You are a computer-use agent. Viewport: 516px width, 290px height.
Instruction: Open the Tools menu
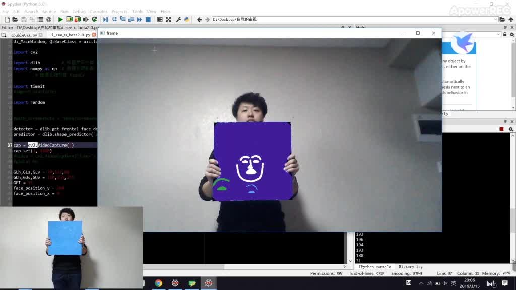pos(138,11)
